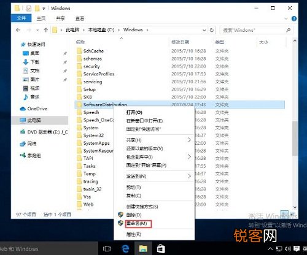Refresh the Windows folder view

point(212,30)
